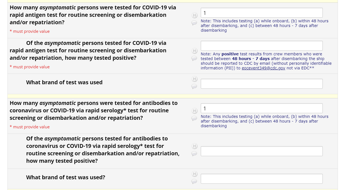View history icon for antigen tested positive field

pyautogui.click(x=194, y=51)
